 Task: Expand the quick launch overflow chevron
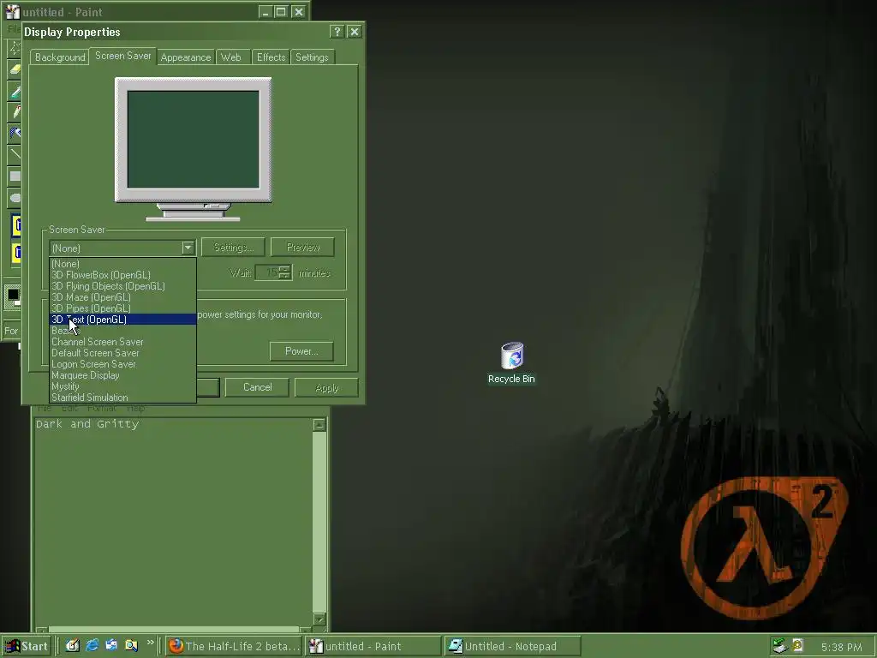(x=150, y=643)
